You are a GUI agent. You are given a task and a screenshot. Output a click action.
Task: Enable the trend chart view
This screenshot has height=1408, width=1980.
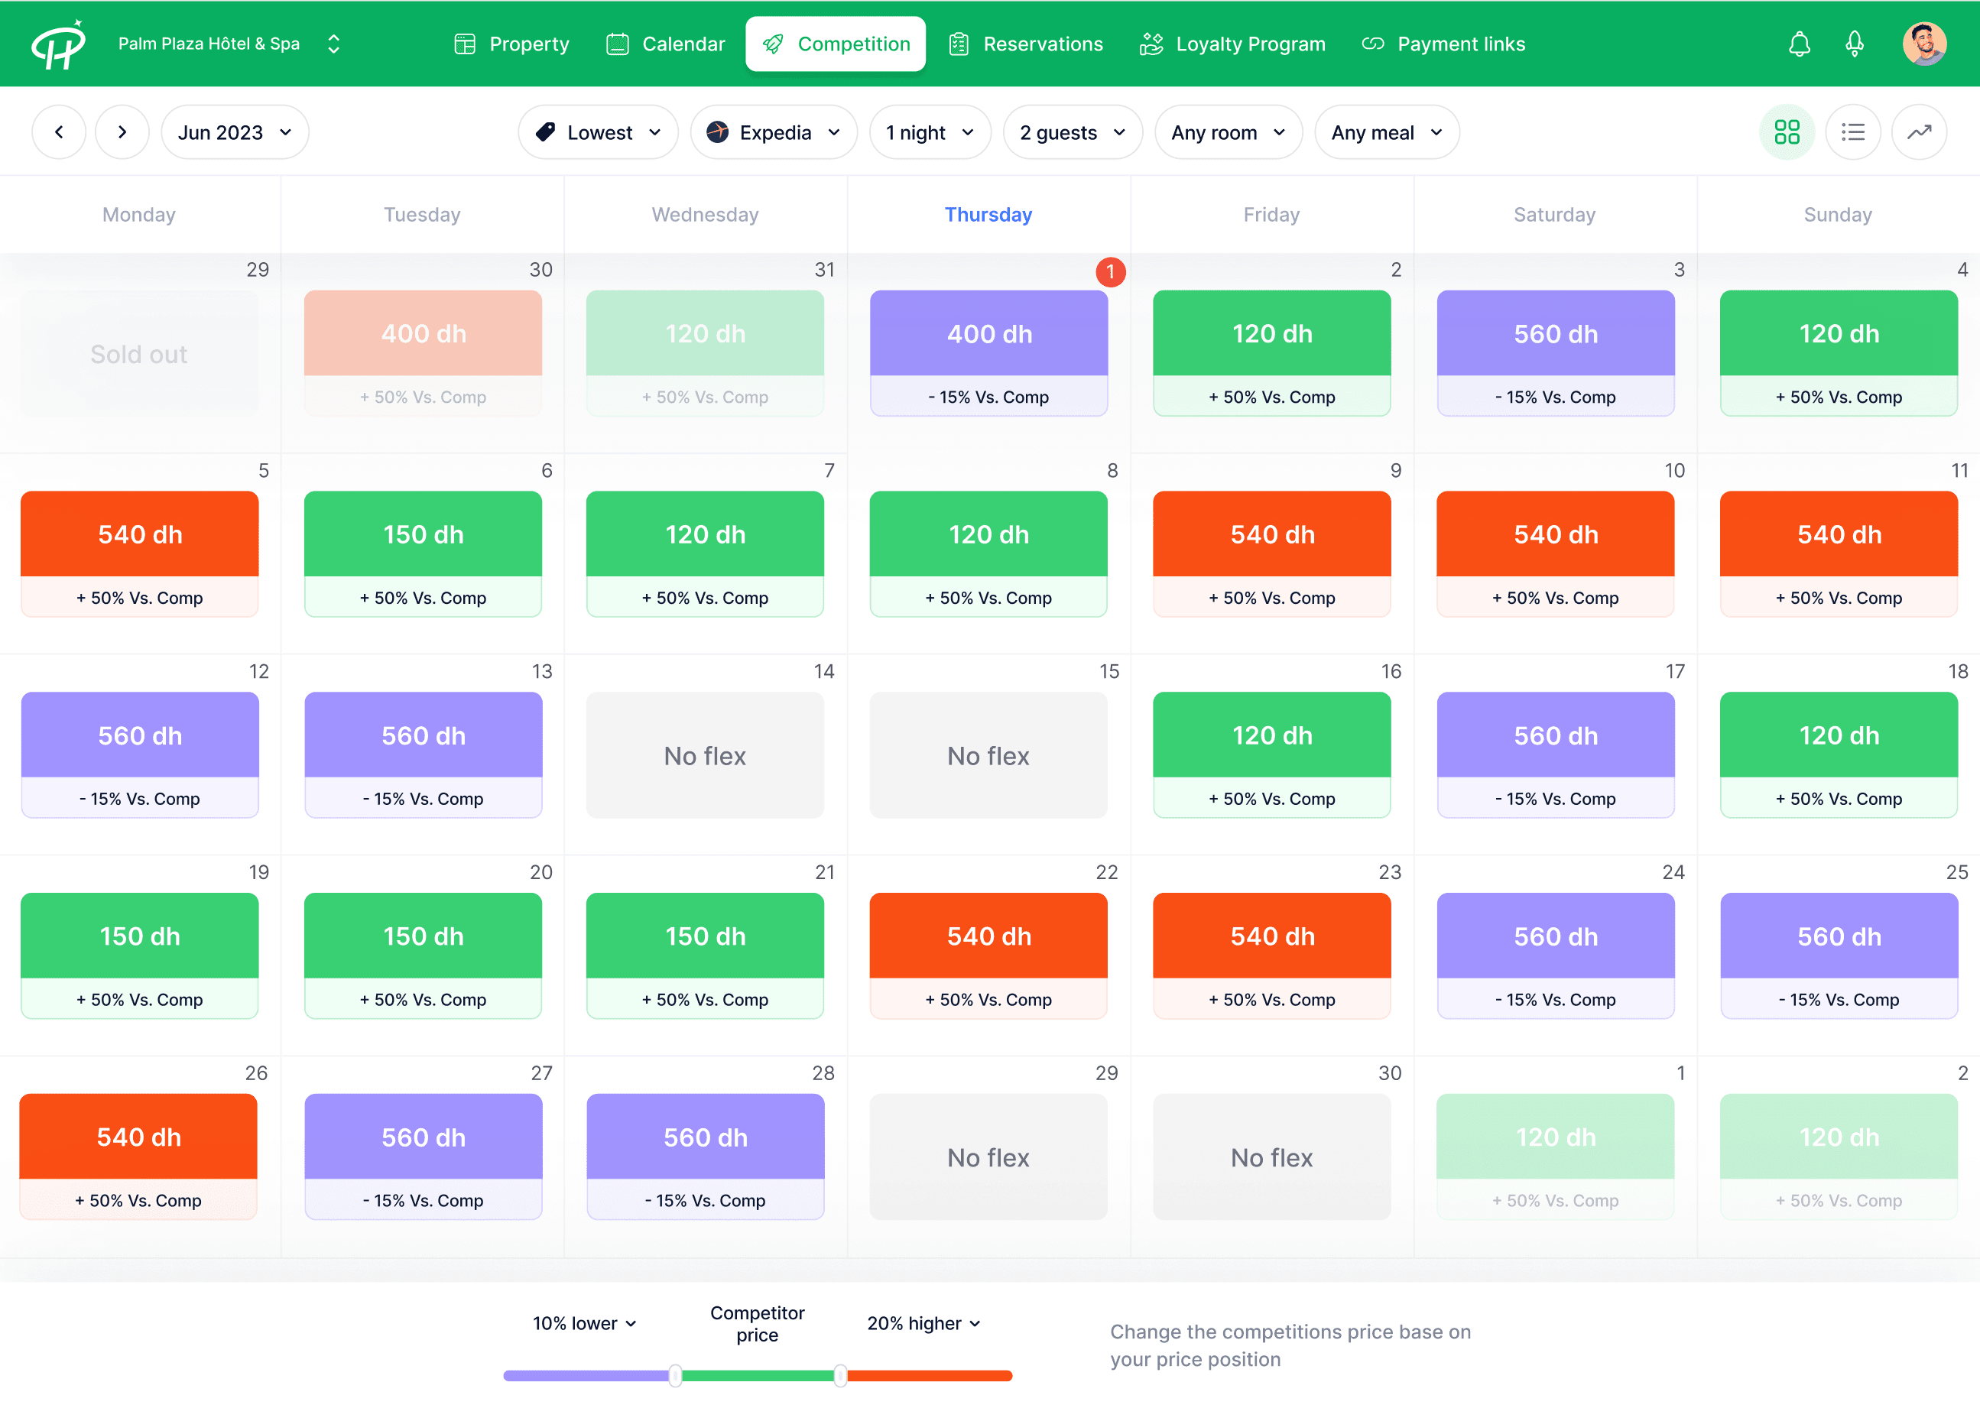pos(1920,131)
